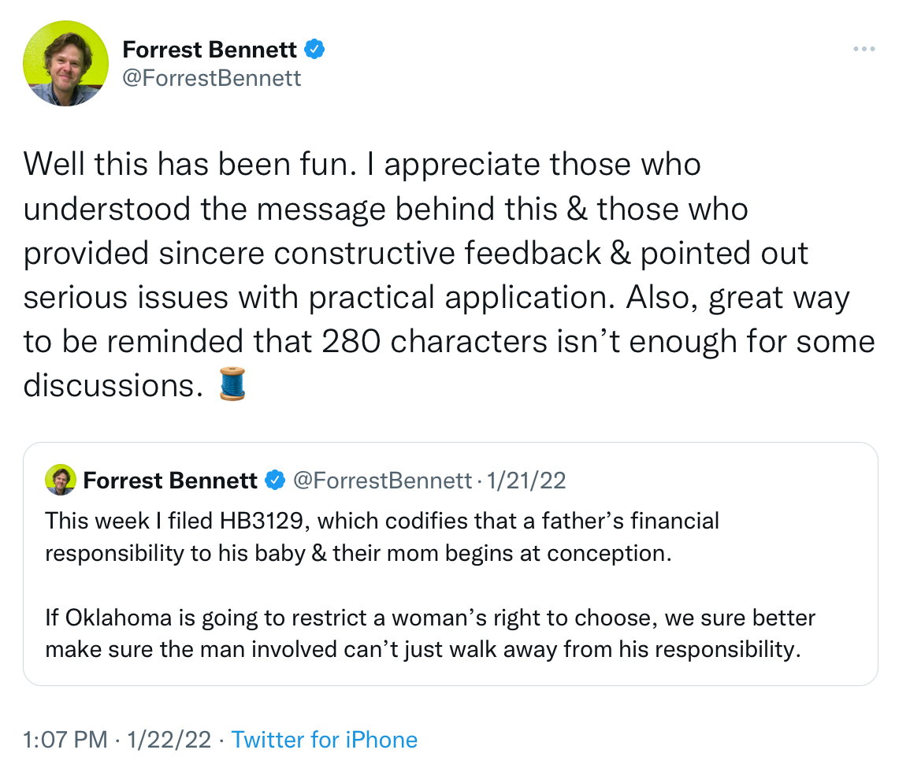The width and height of the screenshot is (910, 772).
Task: Open Forrest Bennett's large profile avatar
Action: pyautogui.click(x=65, y=63)
